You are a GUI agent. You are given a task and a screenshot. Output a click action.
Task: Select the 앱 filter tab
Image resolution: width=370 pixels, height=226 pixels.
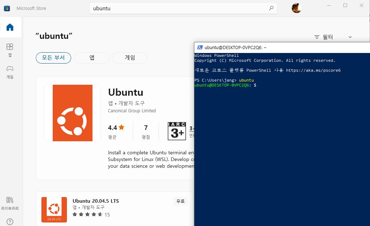92,58
